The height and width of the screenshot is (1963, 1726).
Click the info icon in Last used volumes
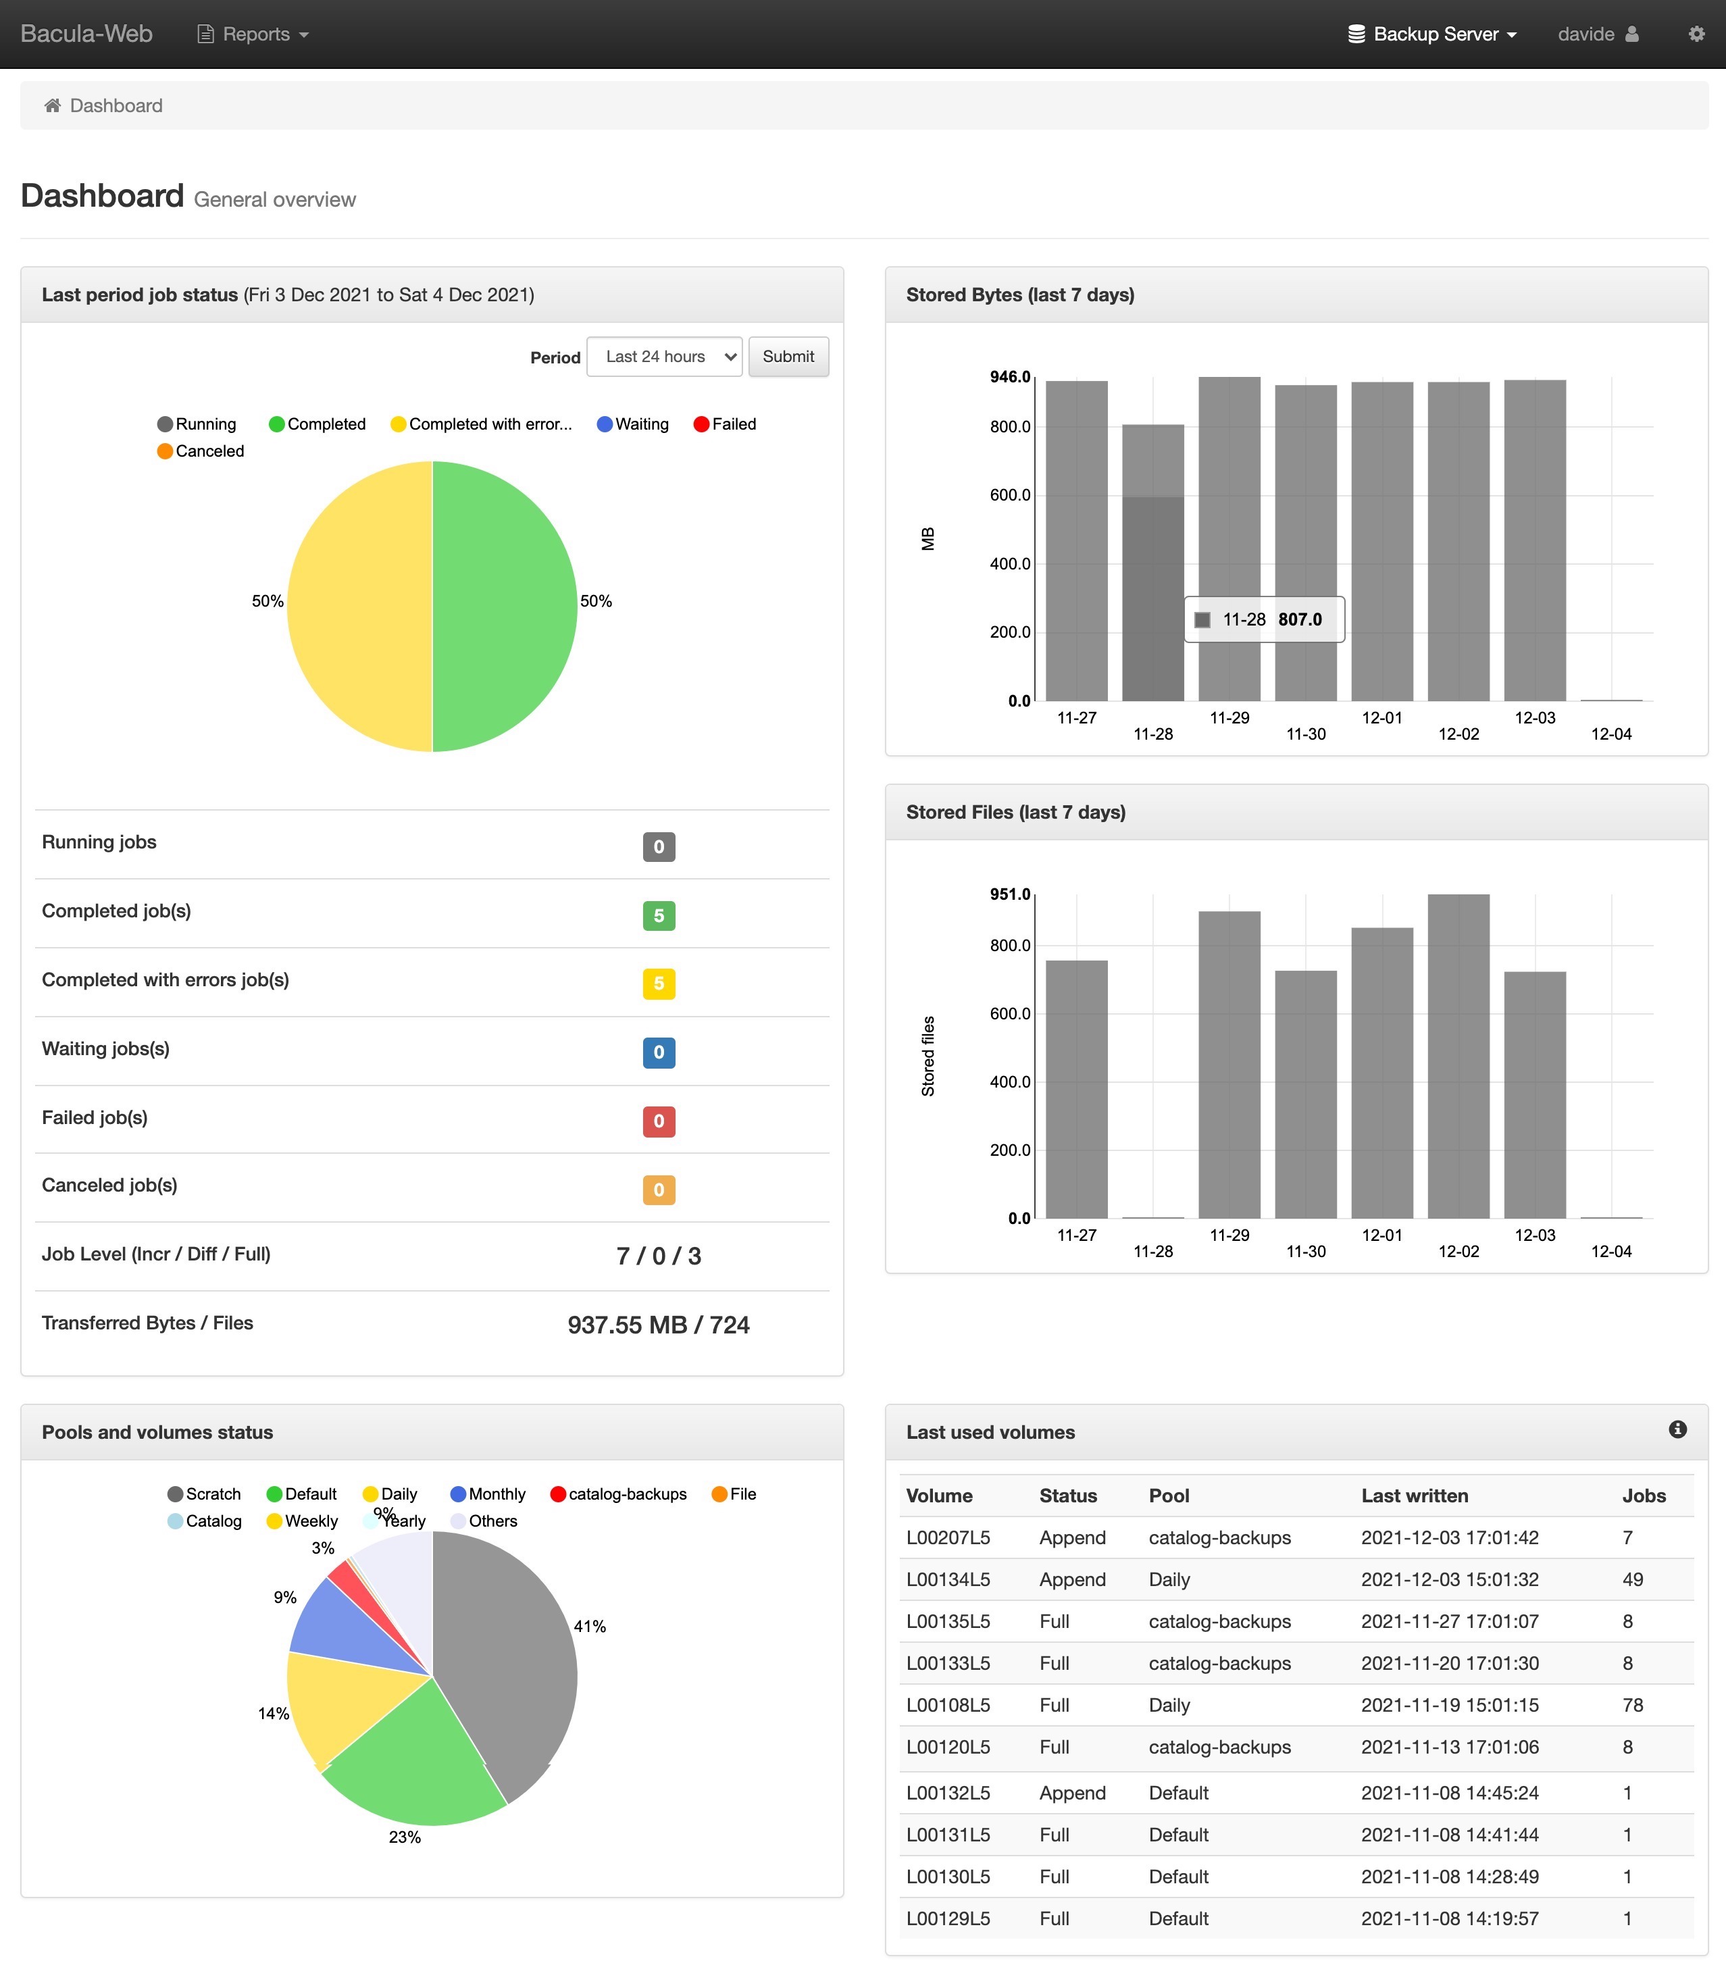click(1677, 1429)
